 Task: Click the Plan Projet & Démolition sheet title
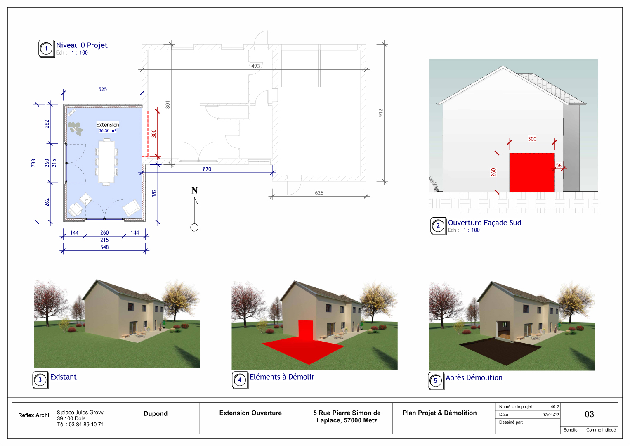(x=439, y=413)
